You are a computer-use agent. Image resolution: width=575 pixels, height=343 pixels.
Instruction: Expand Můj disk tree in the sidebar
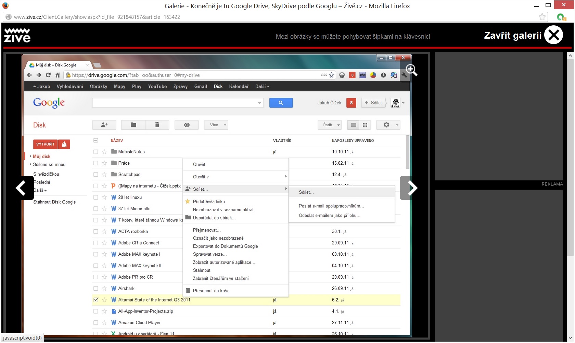pos(30,156)
